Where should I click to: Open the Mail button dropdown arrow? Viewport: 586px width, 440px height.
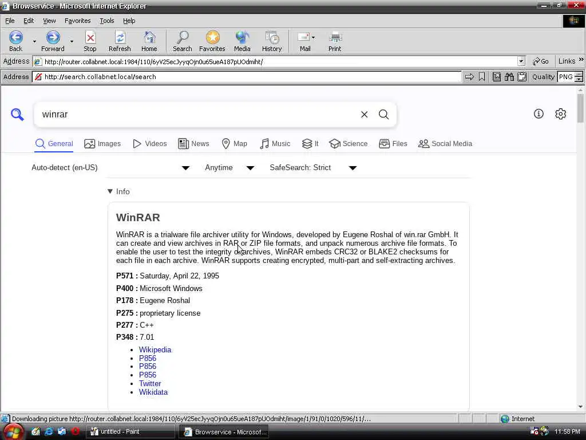(313, 37)
